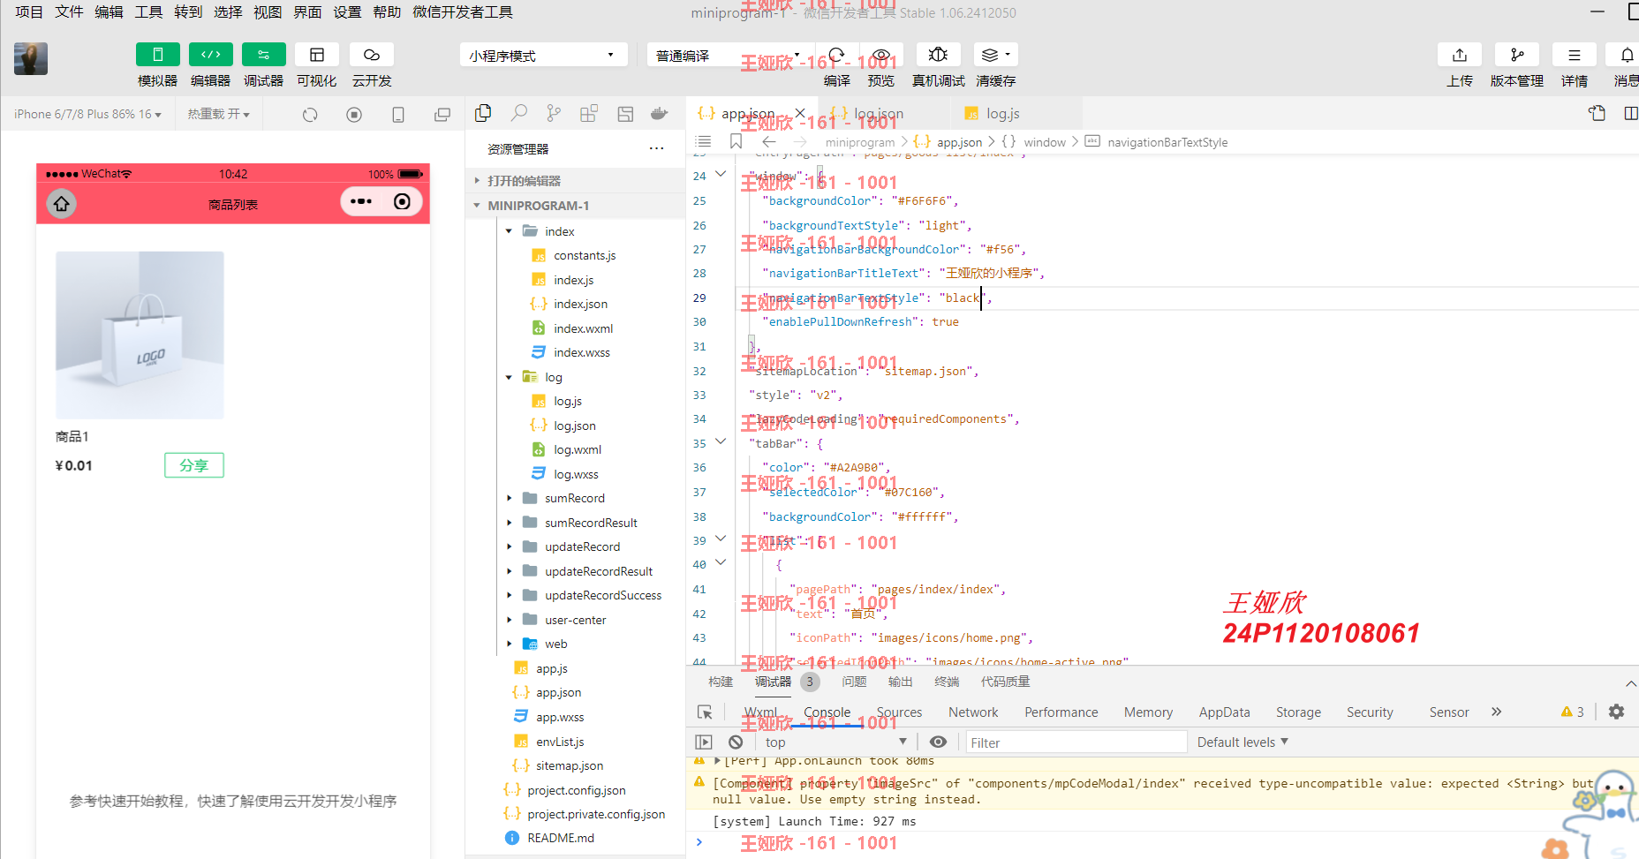Open the 普通编译 compile mode dropdown
1639x859 pixels.
point(729,55)
